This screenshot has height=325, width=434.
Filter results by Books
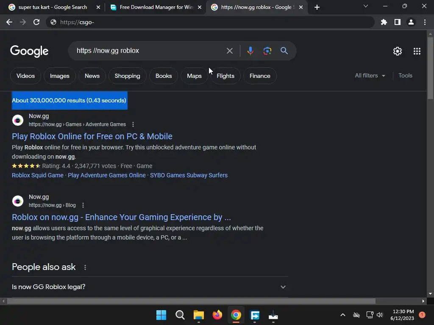point(164,76)
